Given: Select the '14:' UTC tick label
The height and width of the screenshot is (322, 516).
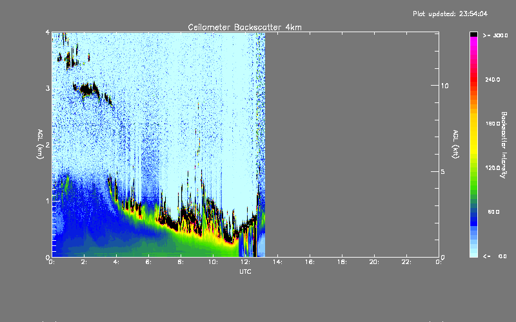Looking at the screenshot, I should 278,262.
